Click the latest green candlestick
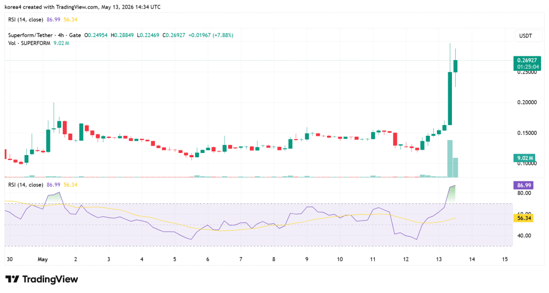 (x=456, y=66)
